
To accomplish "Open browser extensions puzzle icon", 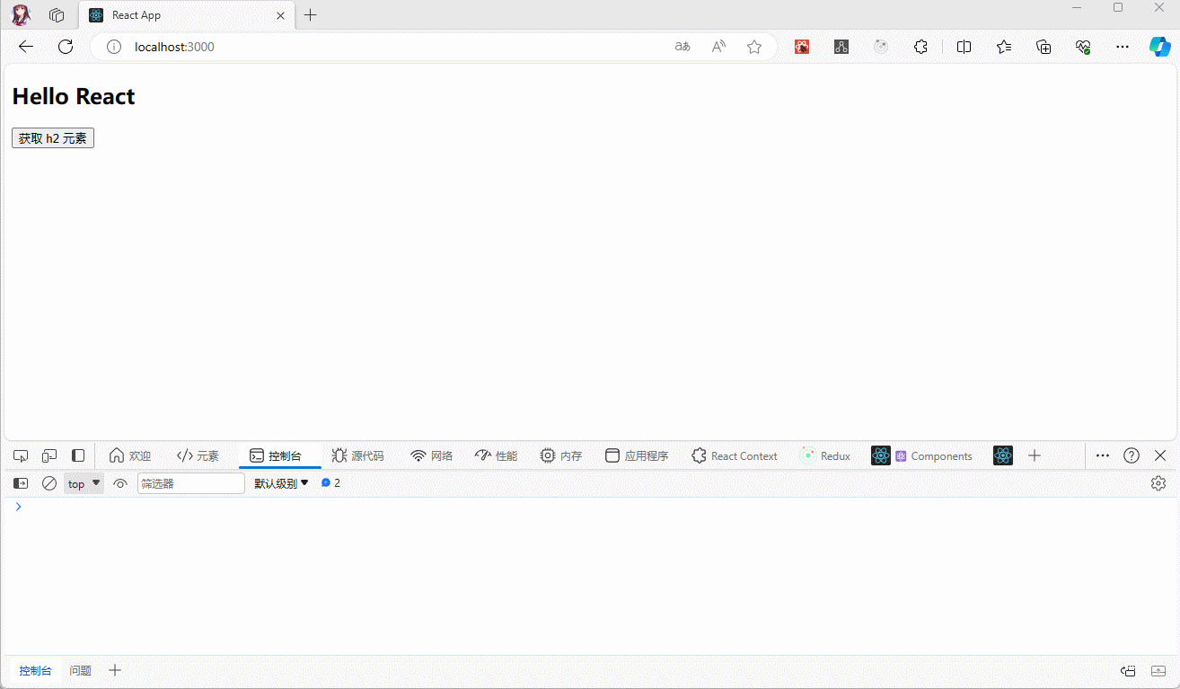I will [x=920, y=47].
